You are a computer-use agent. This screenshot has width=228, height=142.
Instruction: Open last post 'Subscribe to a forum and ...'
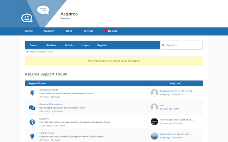(x=176, y=134)
